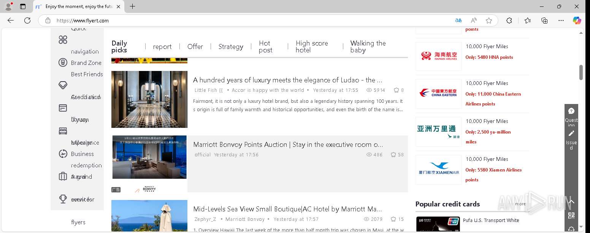Open author Zephyr_Z profile
This screenshot has height=233, width=590.
tap(205, 219)
